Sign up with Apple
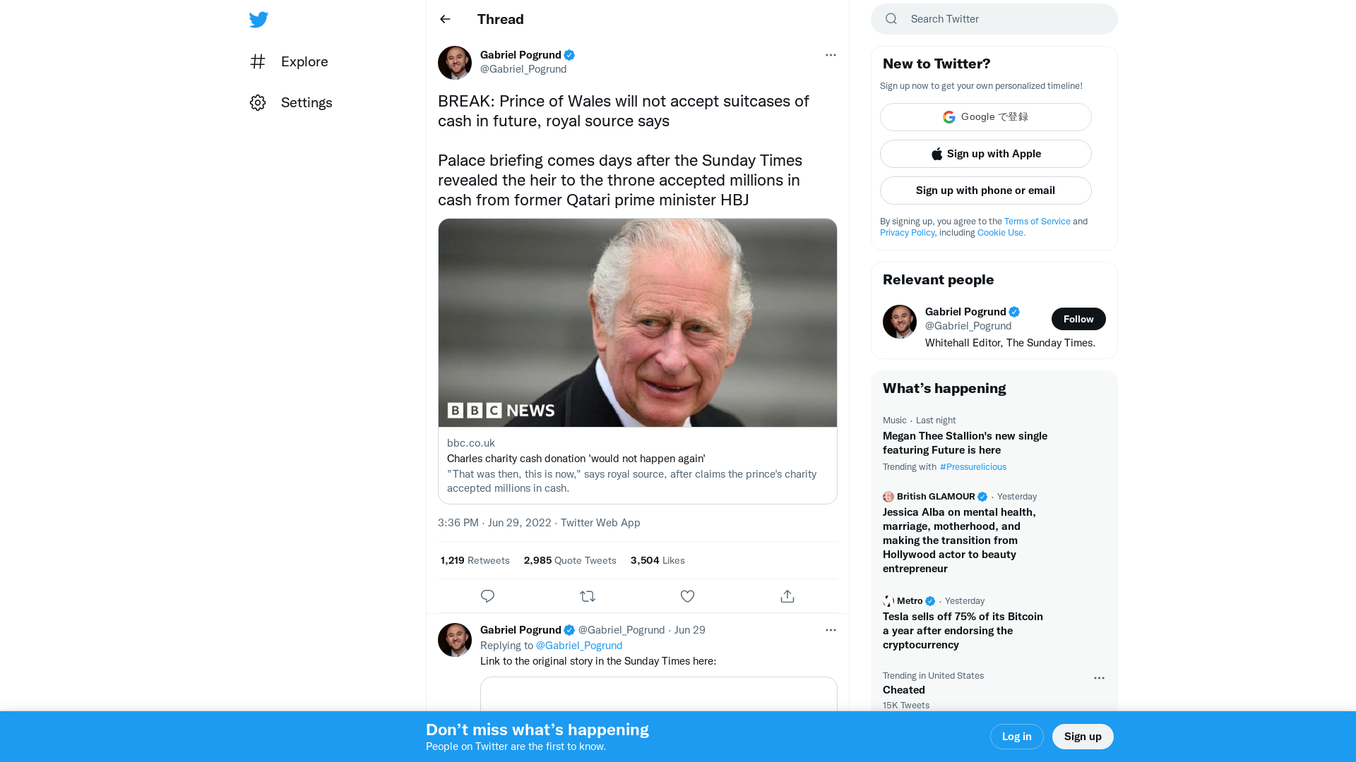The height and width of the screenshot is (762, 1356). coord(985,153)
